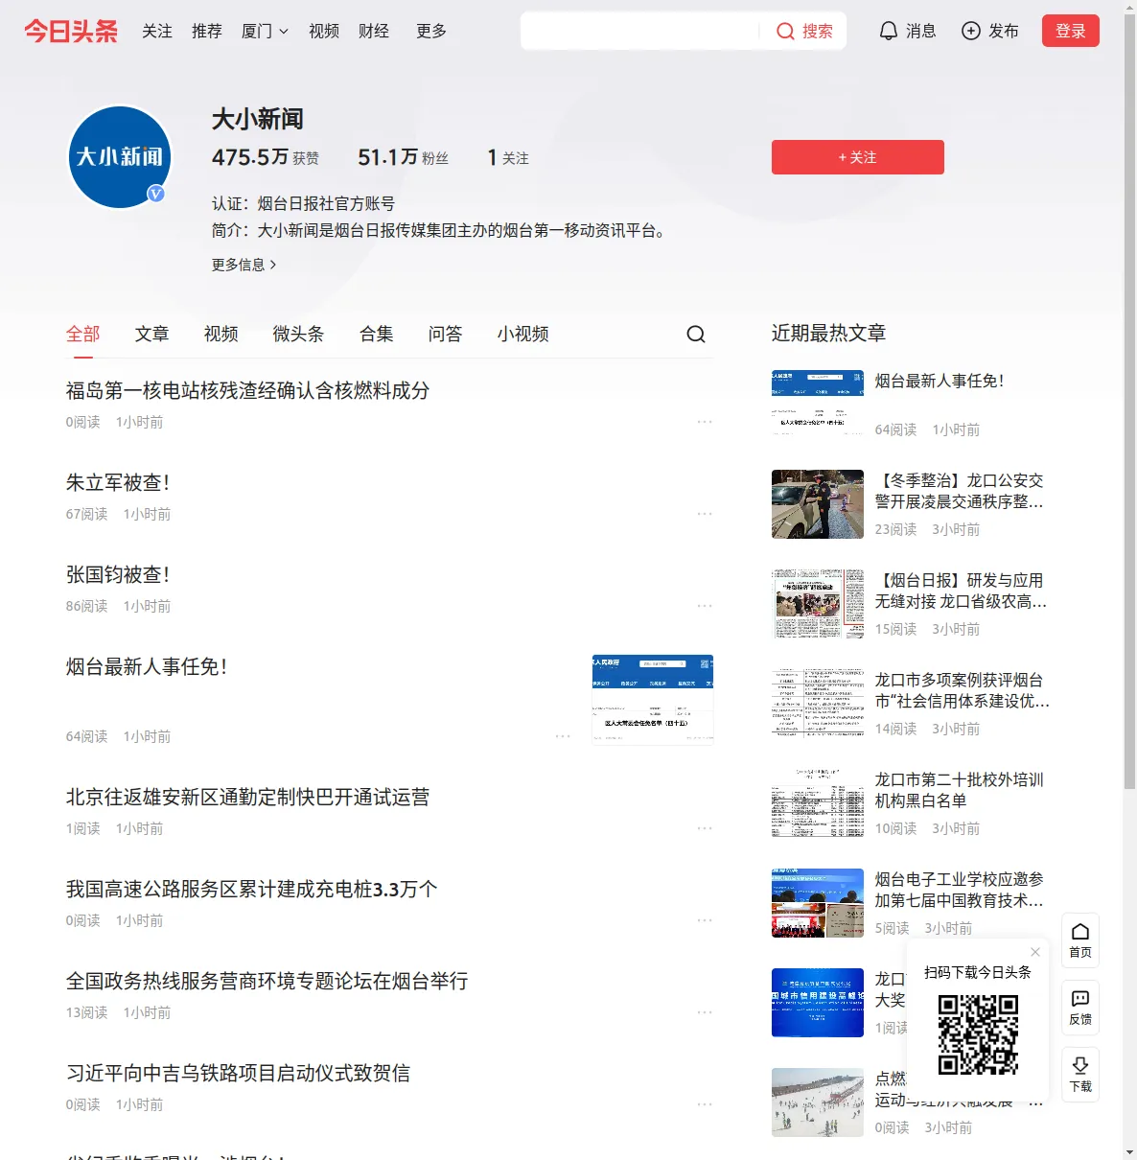This screenshot has width=1137, height=1160.
Task: Open hot article 烟台电子工业学校应邀参加
Action: coord(960,890)
